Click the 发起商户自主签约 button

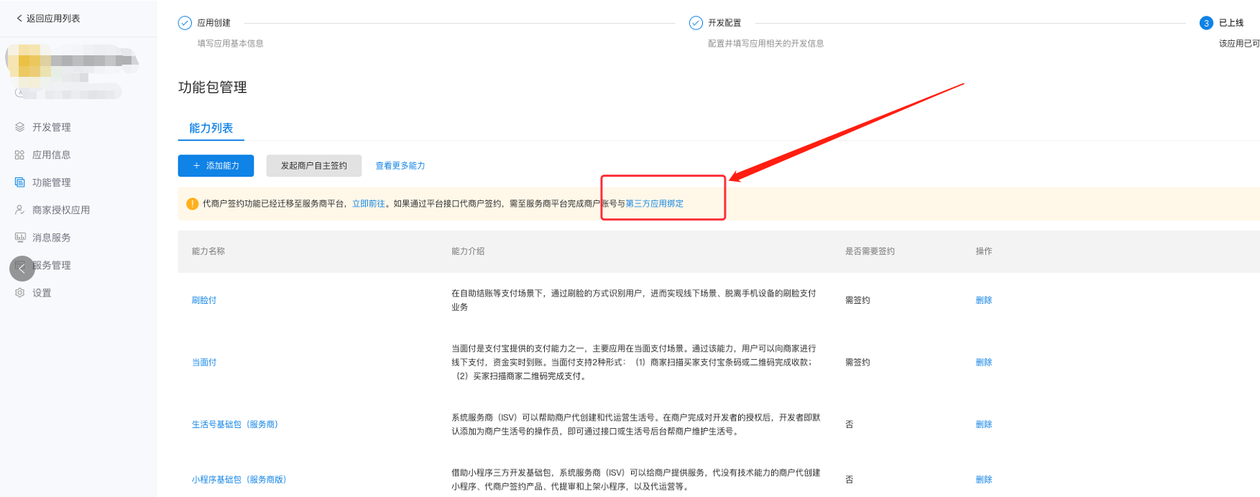pyautogui.click(x=313, y=166)
